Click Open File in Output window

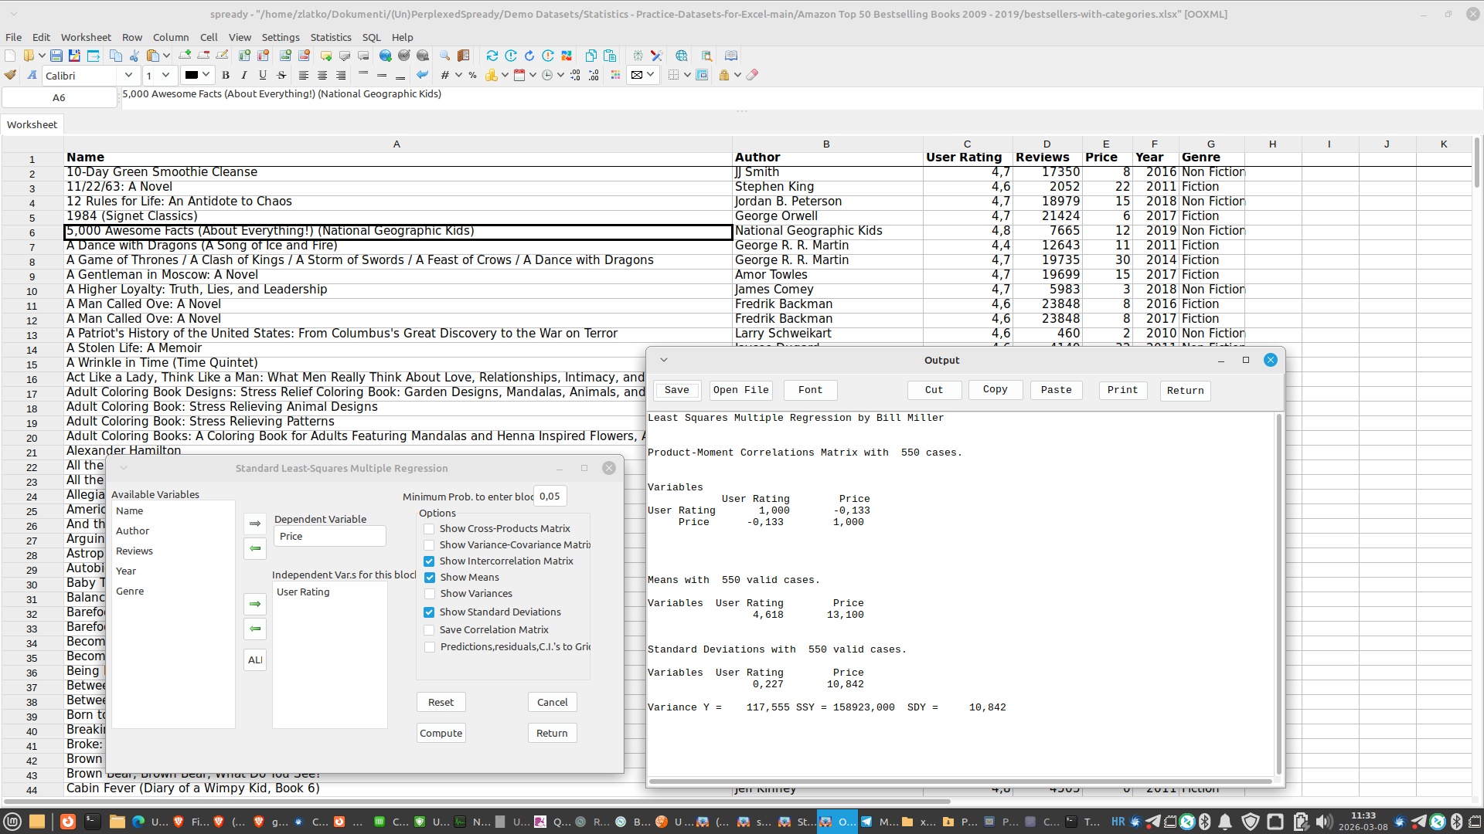(740, 390)
